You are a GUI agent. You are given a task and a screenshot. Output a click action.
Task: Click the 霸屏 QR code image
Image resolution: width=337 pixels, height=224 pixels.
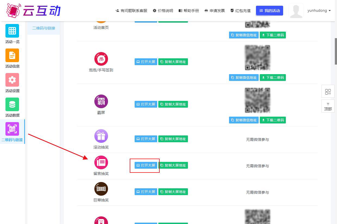257,100
